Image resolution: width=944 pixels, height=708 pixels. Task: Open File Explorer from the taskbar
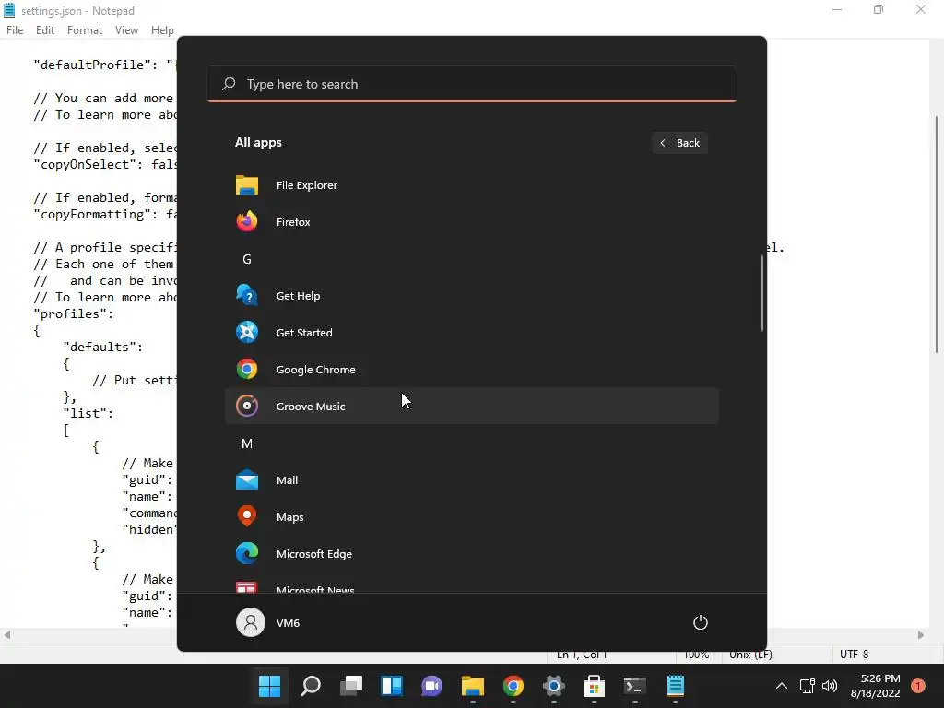pyautogui.click(x=473, y=686)
